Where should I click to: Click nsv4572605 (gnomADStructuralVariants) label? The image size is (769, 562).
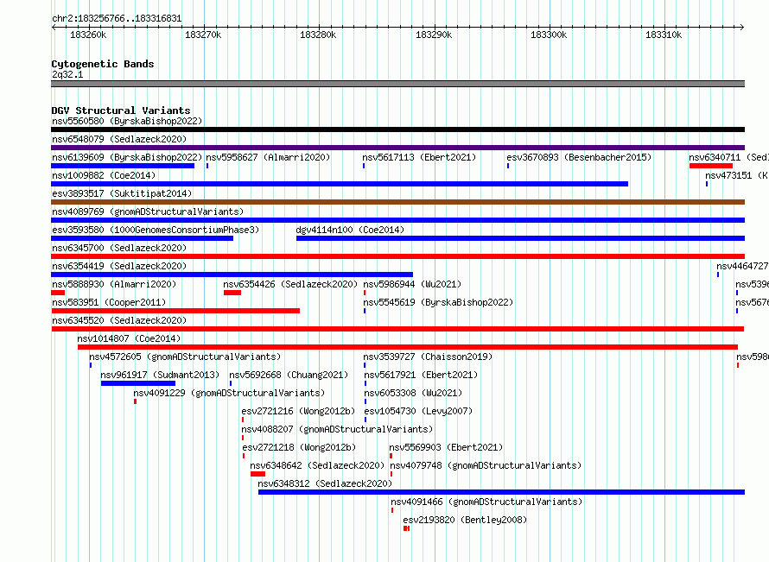[185, 357]
